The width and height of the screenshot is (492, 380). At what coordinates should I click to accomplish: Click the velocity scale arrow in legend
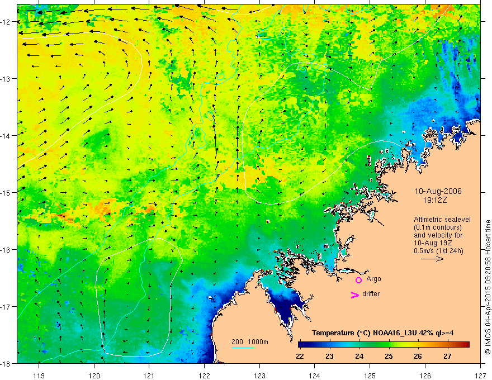pos(432,259)
